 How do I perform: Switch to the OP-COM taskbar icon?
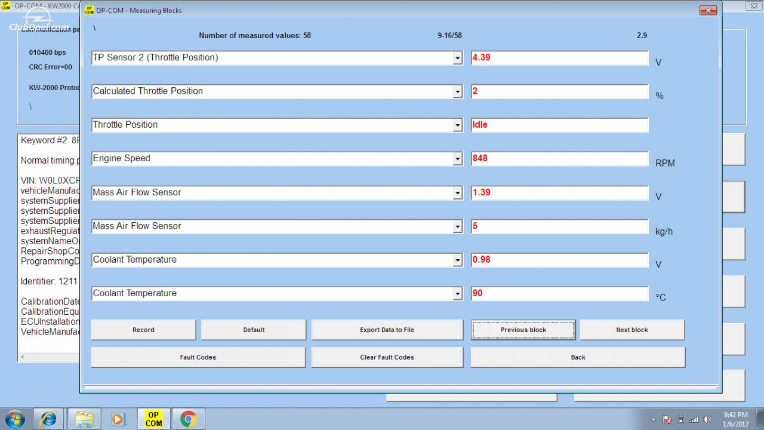click(x=154, y=419)
